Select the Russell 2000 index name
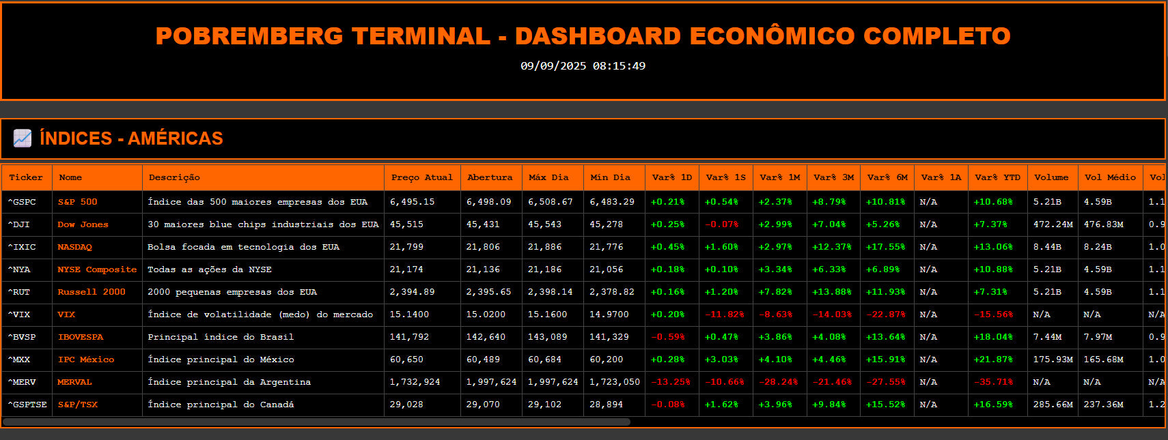 tap(92, 292)
